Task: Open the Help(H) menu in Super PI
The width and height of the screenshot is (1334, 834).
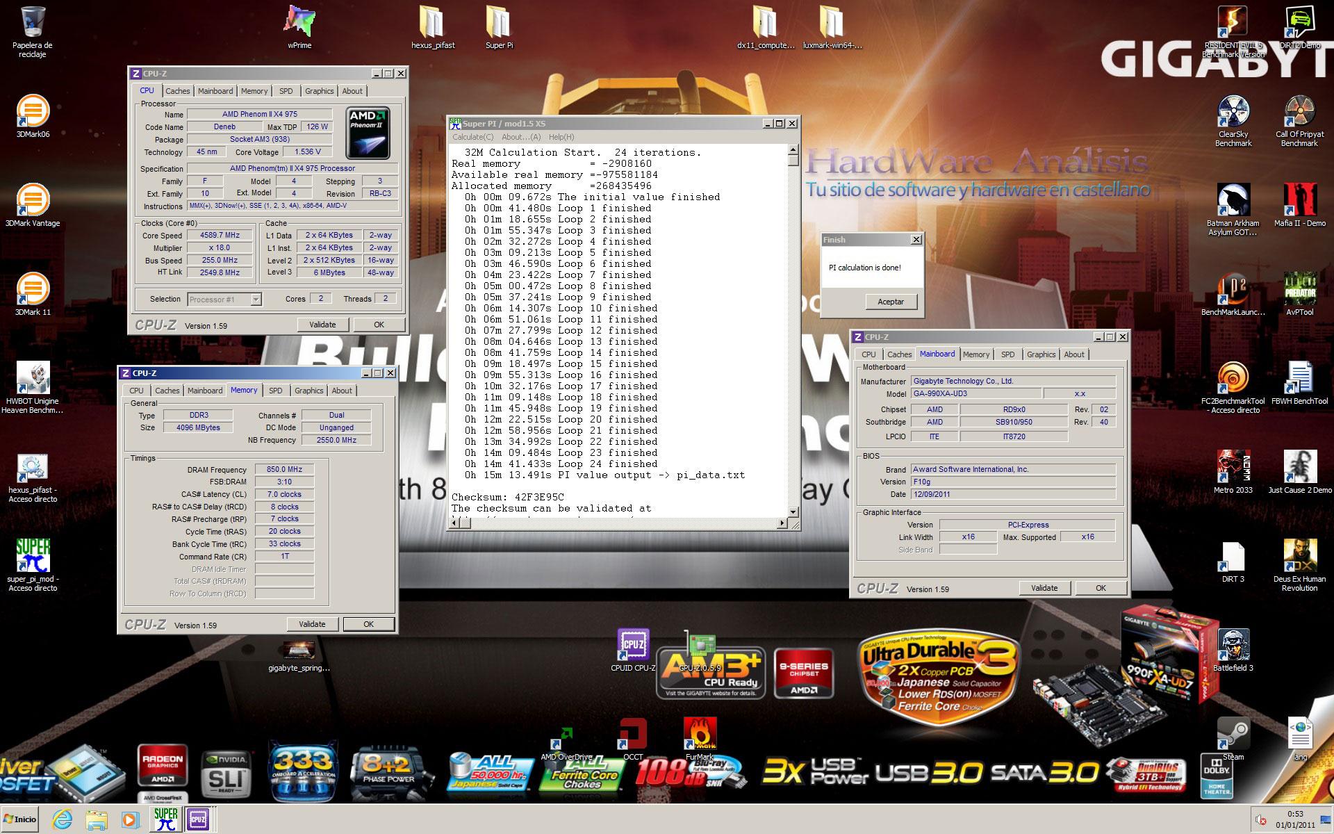Action: (x=561, y=137)
